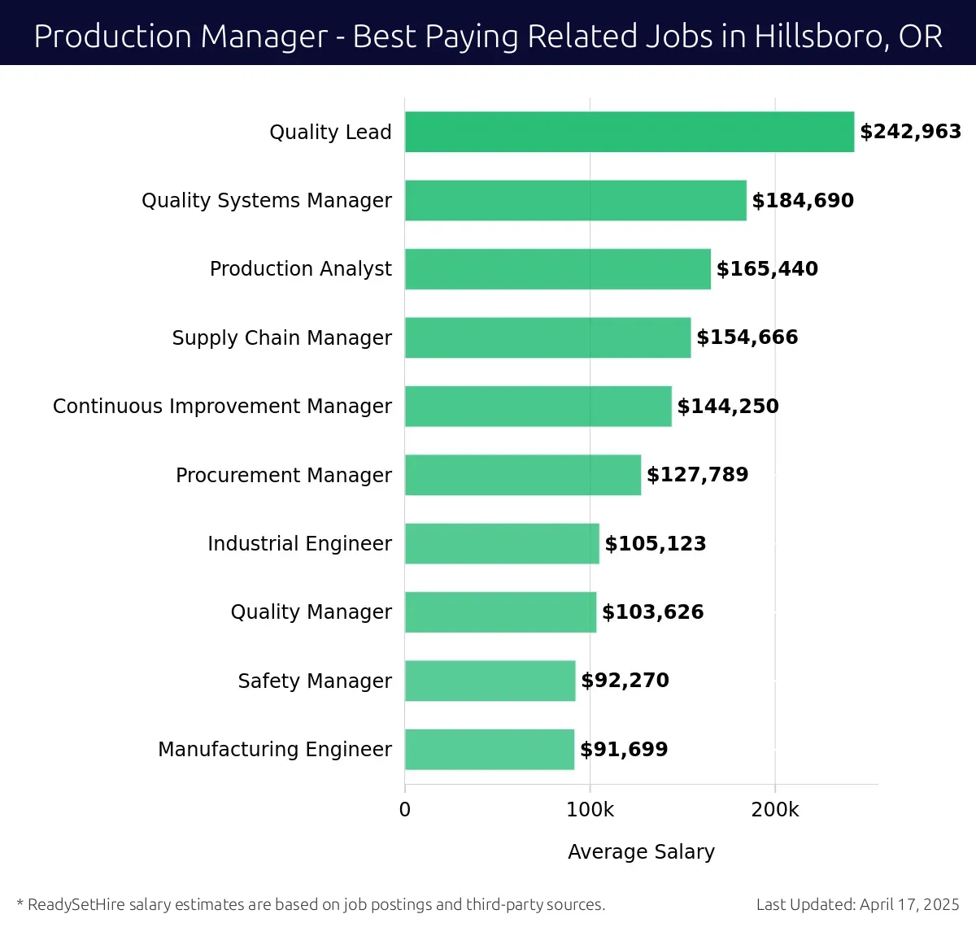Click the 'Continuous Improvement Manager' label
The image size is (976, 927).
pos(222,407)
